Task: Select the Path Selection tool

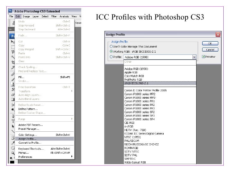Action: (x=13, y=126)
